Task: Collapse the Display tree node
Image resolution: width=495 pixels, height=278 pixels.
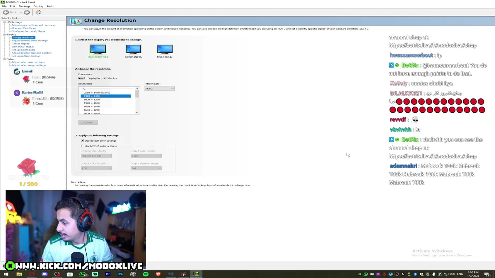Action: click(x=4, y=34)
